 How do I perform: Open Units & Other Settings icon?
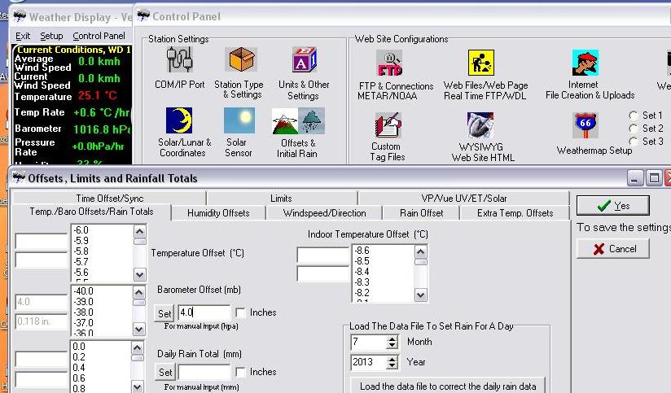304,62
